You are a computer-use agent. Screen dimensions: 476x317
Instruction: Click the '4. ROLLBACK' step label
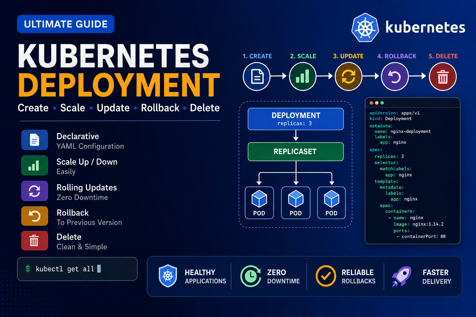[397, 56]
